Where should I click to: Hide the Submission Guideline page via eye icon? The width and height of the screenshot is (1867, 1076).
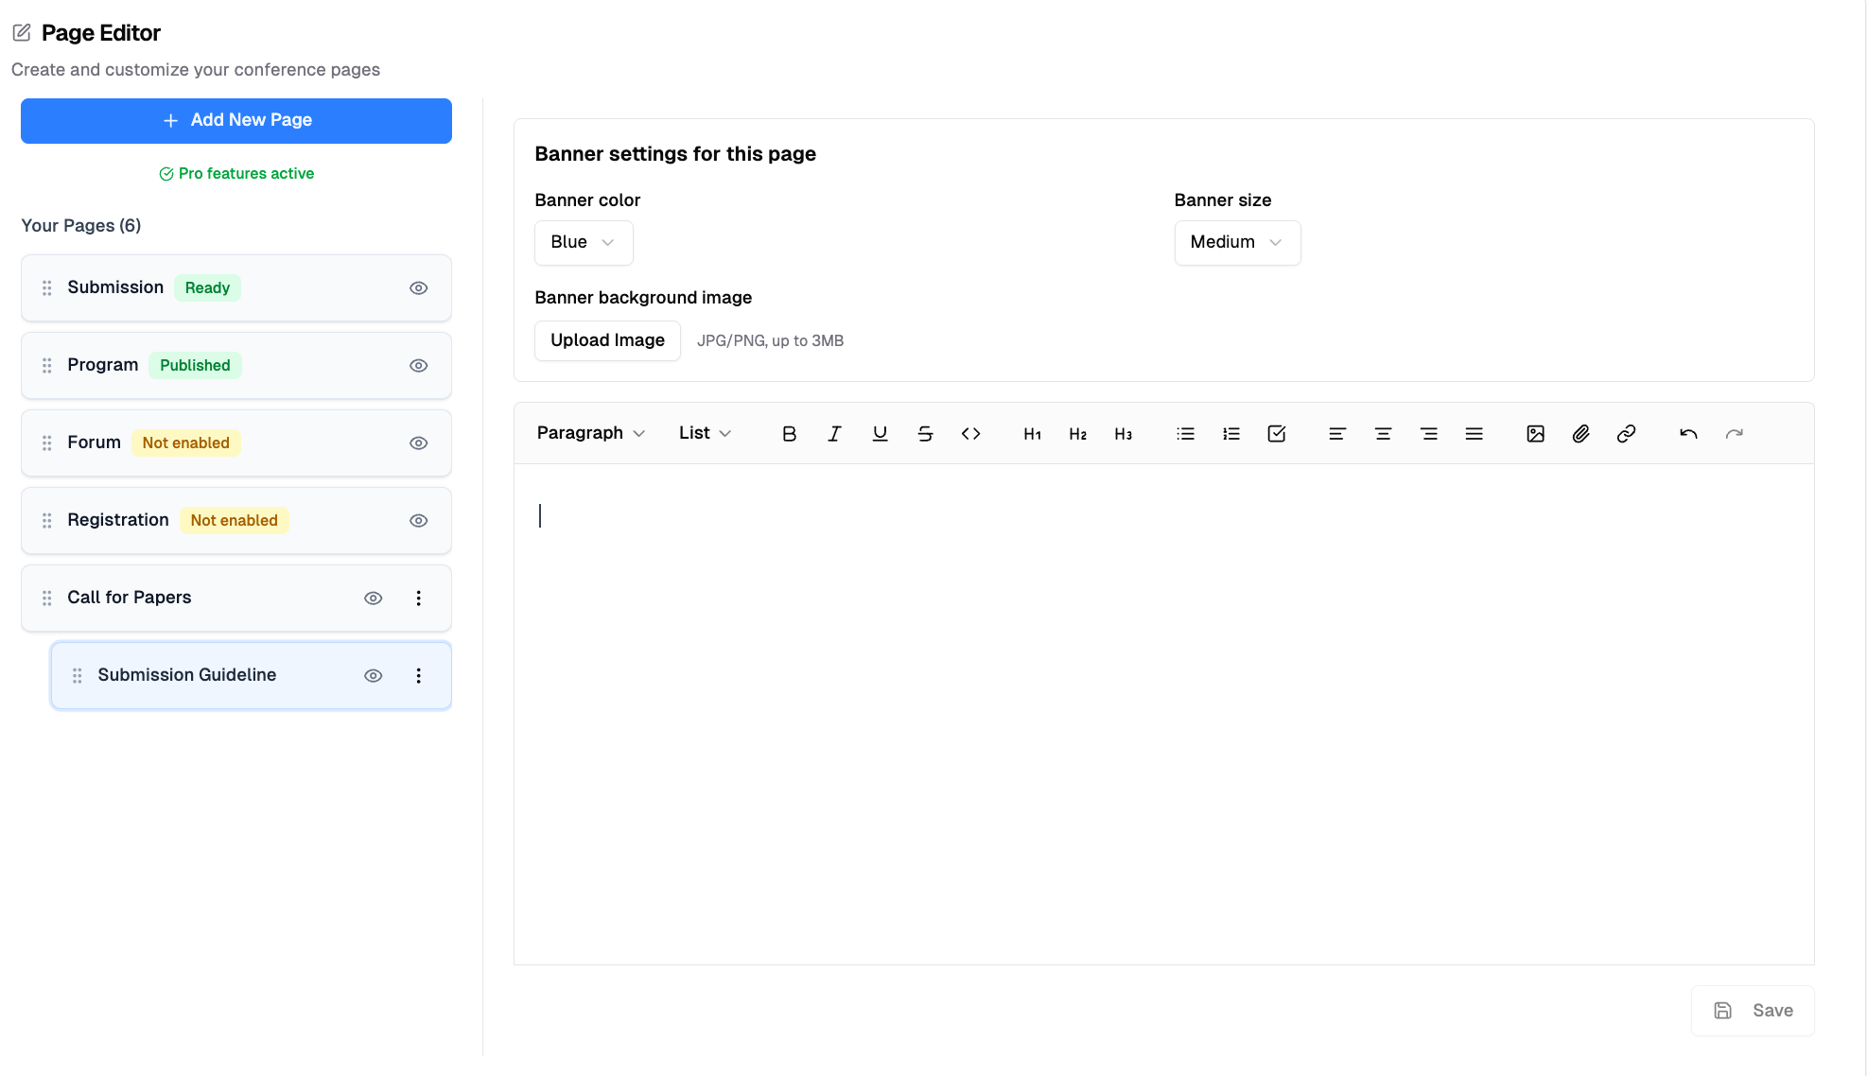pyautogui.click(x=373, y=676)
